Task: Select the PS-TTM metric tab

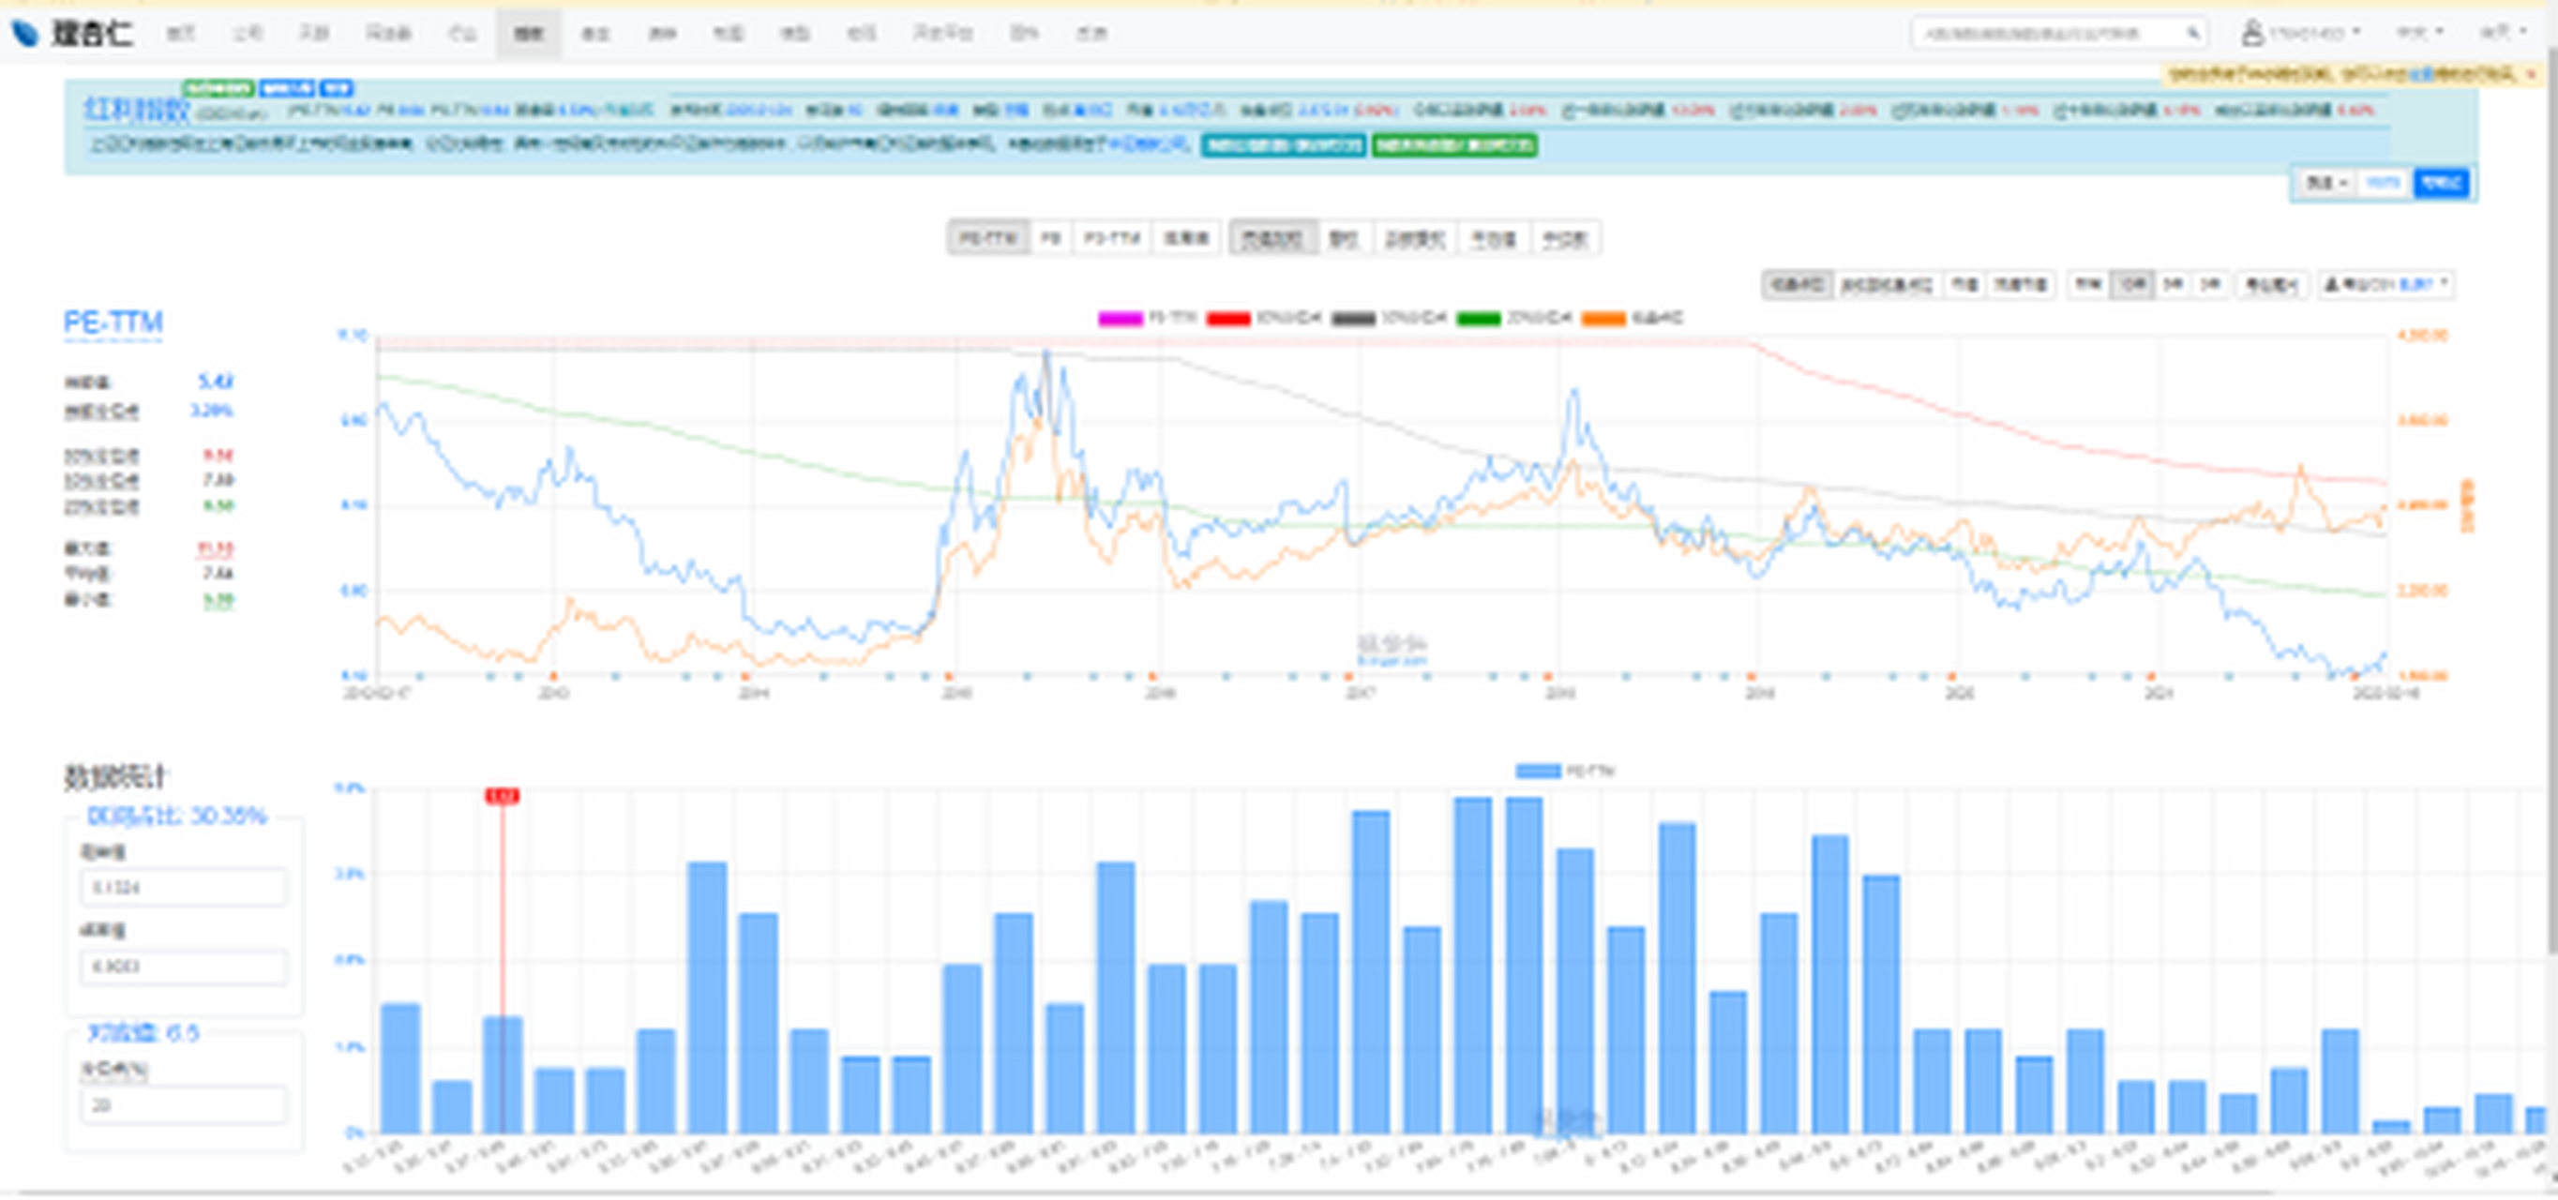Action: pos(1112,238)
